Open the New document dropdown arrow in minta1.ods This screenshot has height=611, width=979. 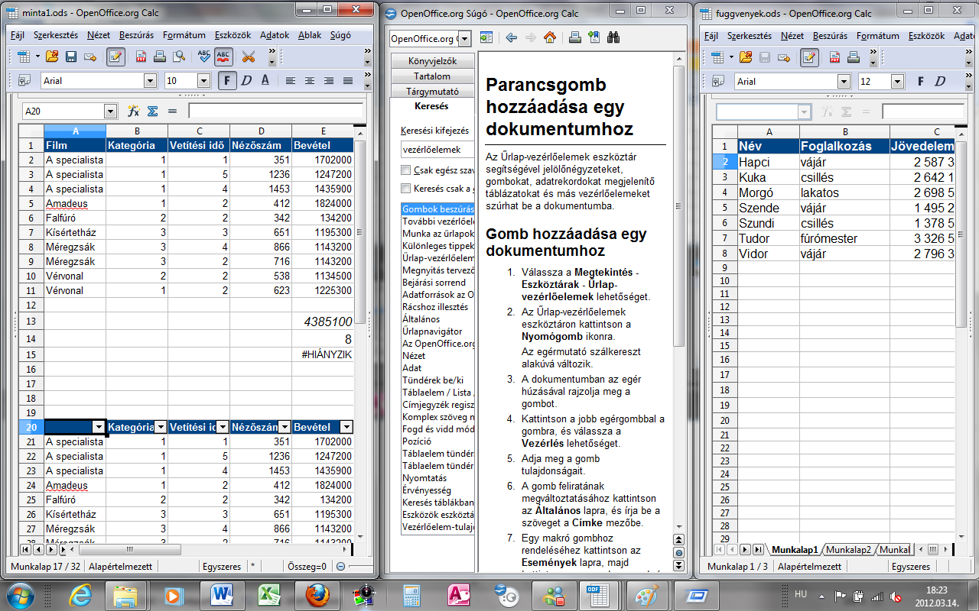point(38,57)
